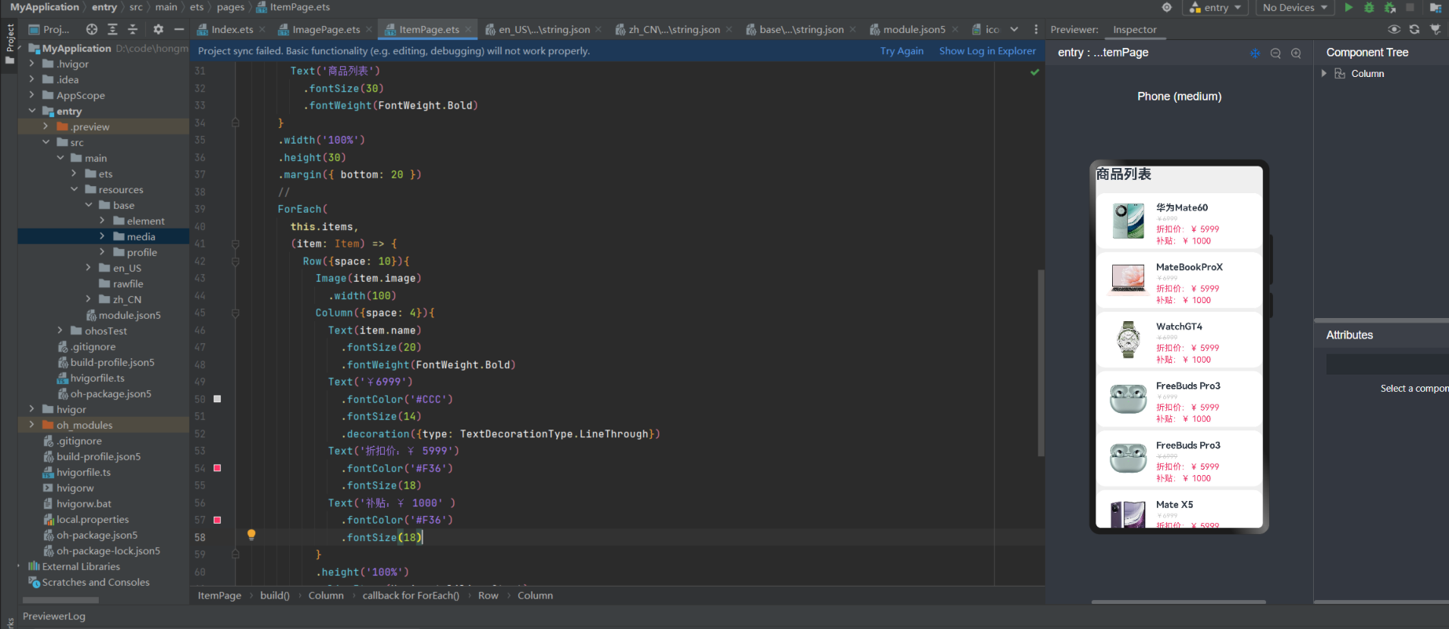The height and width of the screenshot is (629, 1449).
Task: Expand Column in Component Tree
Action: 1324,73
